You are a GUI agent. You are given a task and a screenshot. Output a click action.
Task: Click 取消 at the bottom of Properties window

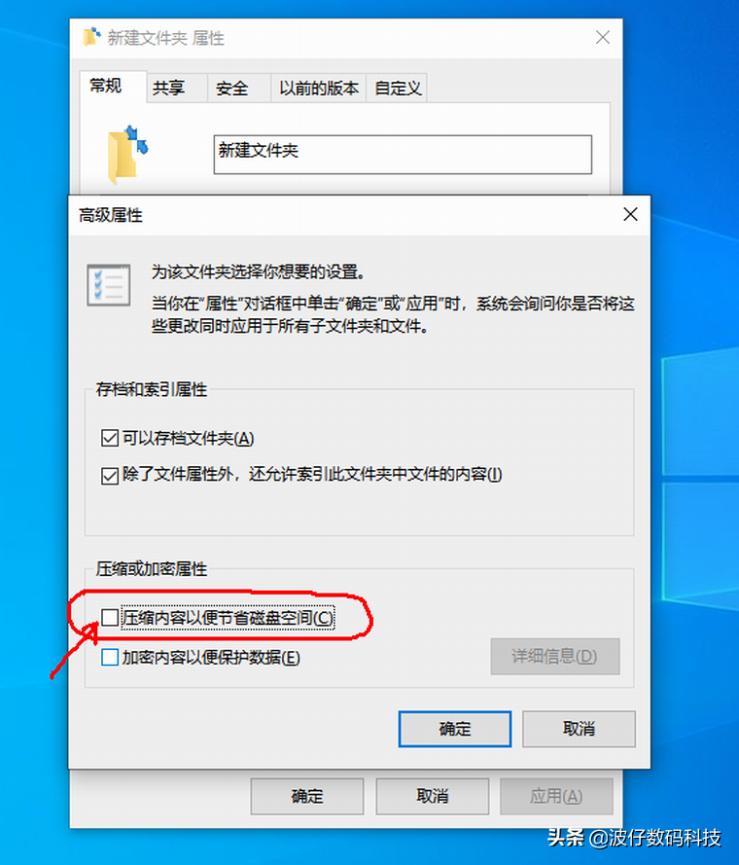click(433, 796)
